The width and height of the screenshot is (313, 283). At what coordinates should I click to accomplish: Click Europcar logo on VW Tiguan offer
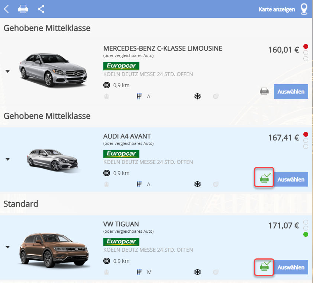121,242
